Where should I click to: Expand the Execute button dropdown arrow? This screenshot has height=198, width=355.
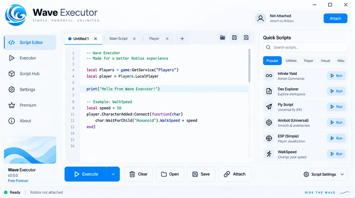pyautogui.click(x=113, y=174)
